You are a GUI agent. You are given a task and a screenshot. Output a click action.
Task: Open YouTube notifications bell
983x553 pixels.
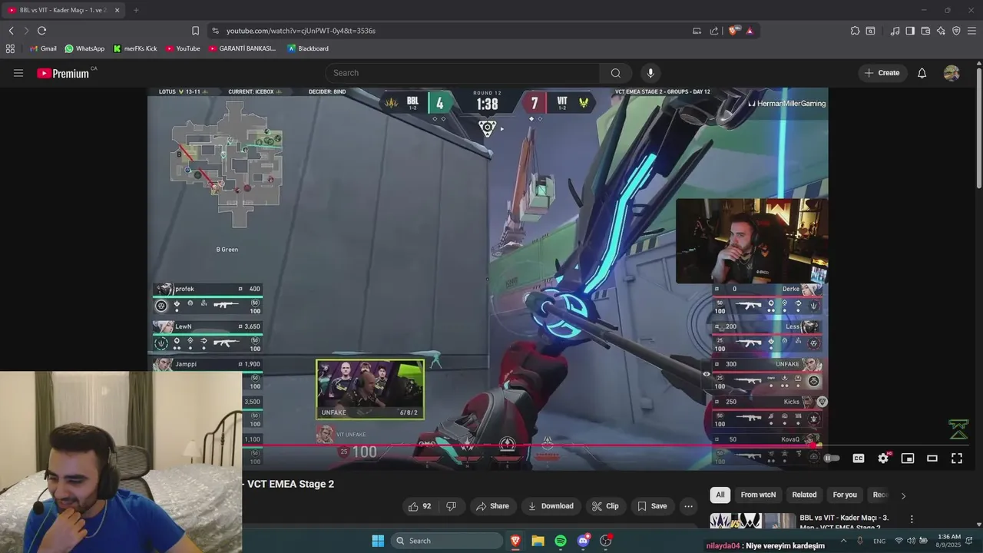tap(922, 73)
